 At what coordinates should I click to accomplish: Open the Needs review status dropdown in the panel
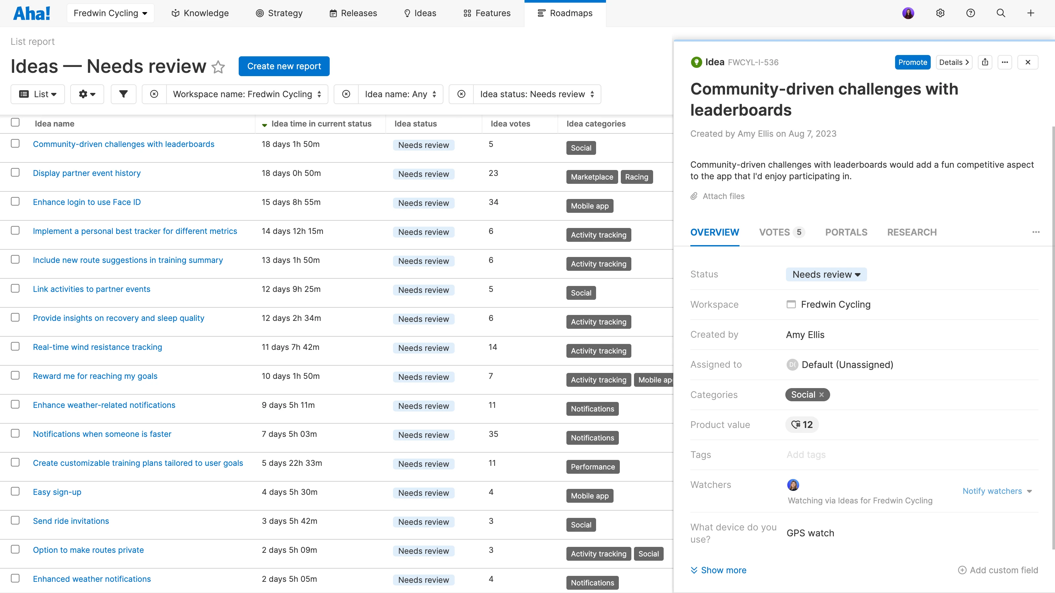coord(826,274)
